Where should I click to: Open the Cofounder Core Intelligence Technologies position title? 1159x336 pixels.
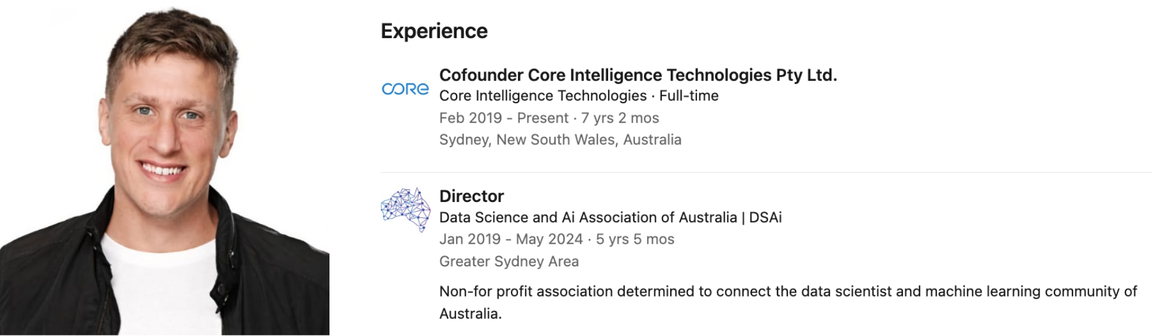637,75
